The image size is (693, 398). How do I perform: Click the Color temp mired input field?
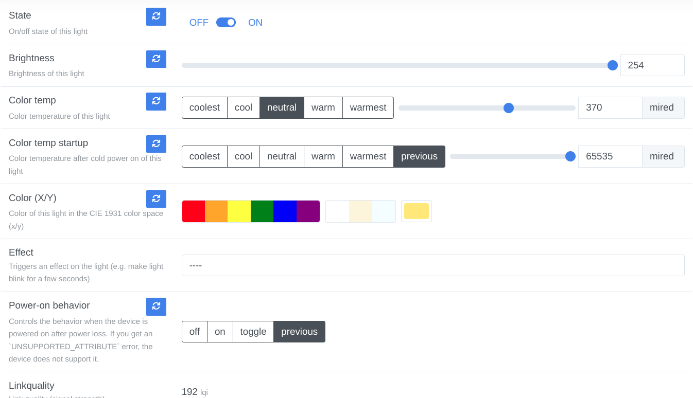pos(610,108)
